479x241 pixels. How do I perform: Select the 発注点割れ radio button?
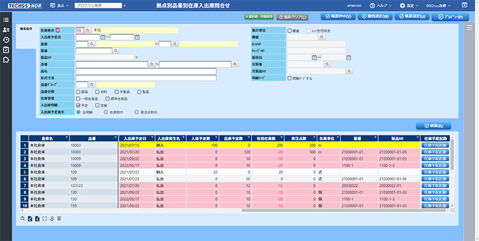(x=137, y=112)
